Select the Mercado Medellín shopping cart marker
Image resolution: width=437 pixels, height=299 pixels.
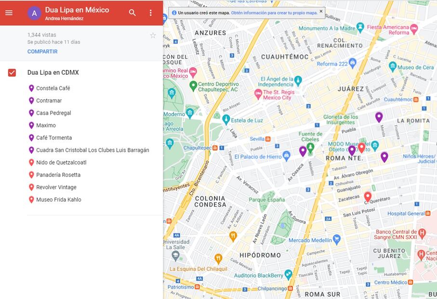click(x=337, y=239)
